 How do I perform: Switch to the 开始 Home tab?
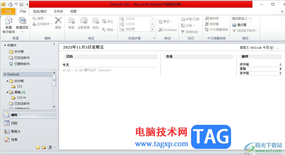point(23,12)
